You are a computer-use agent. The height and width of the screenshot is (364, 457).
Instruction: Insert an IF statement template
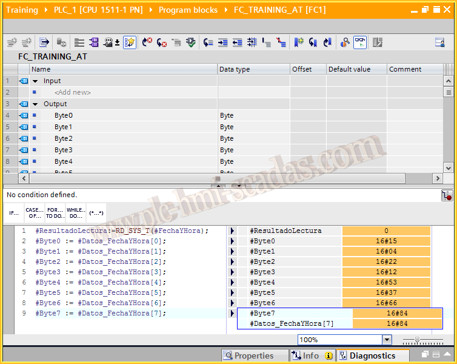pos(13,214)
